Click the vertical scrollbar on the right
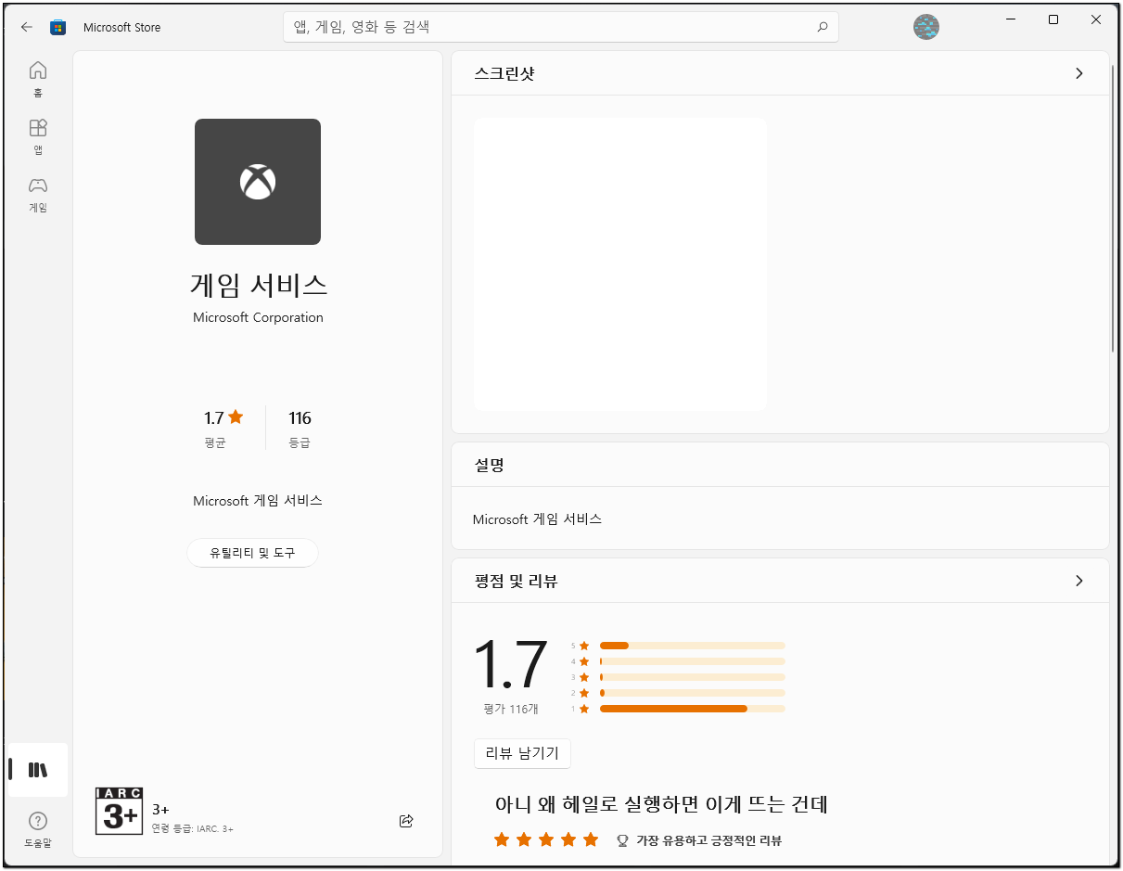Image resolution: width=1123 pixels, height=871 pixels. [x=1113, y=209]
